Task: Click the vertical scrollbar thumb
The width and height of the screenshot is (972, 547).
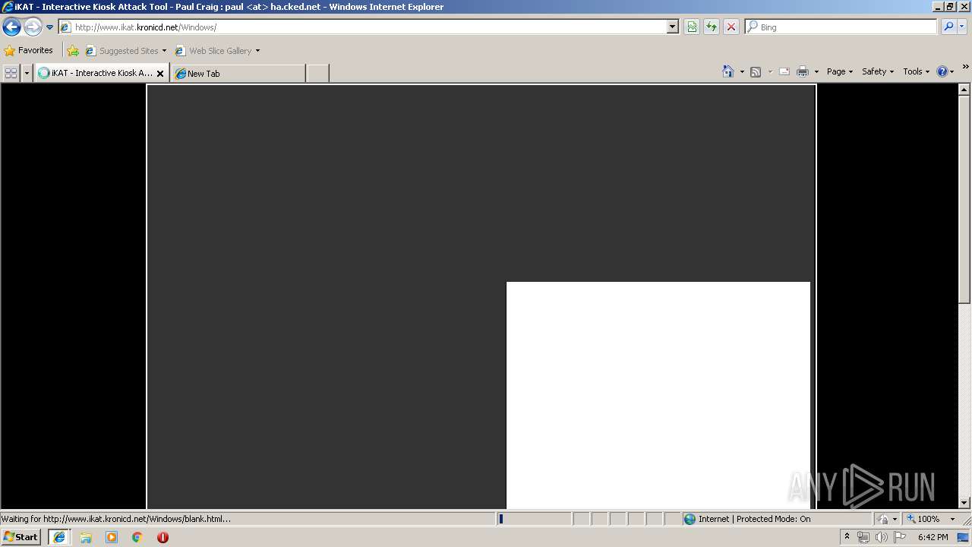Action: coord(964,199)
